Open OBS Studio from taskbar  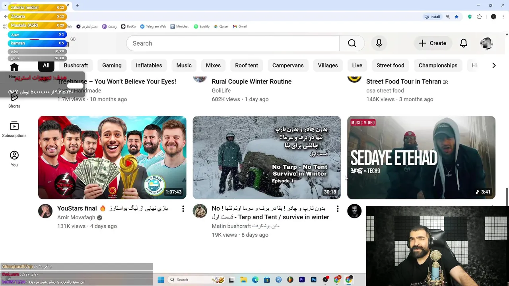click(x=325, y=280)
